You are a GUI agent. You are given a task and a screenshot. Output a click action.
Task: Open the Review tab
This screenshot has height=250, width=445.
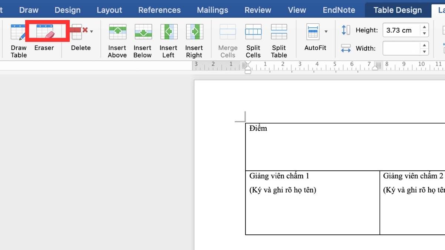pyautogui.click(x=258, y=10)
